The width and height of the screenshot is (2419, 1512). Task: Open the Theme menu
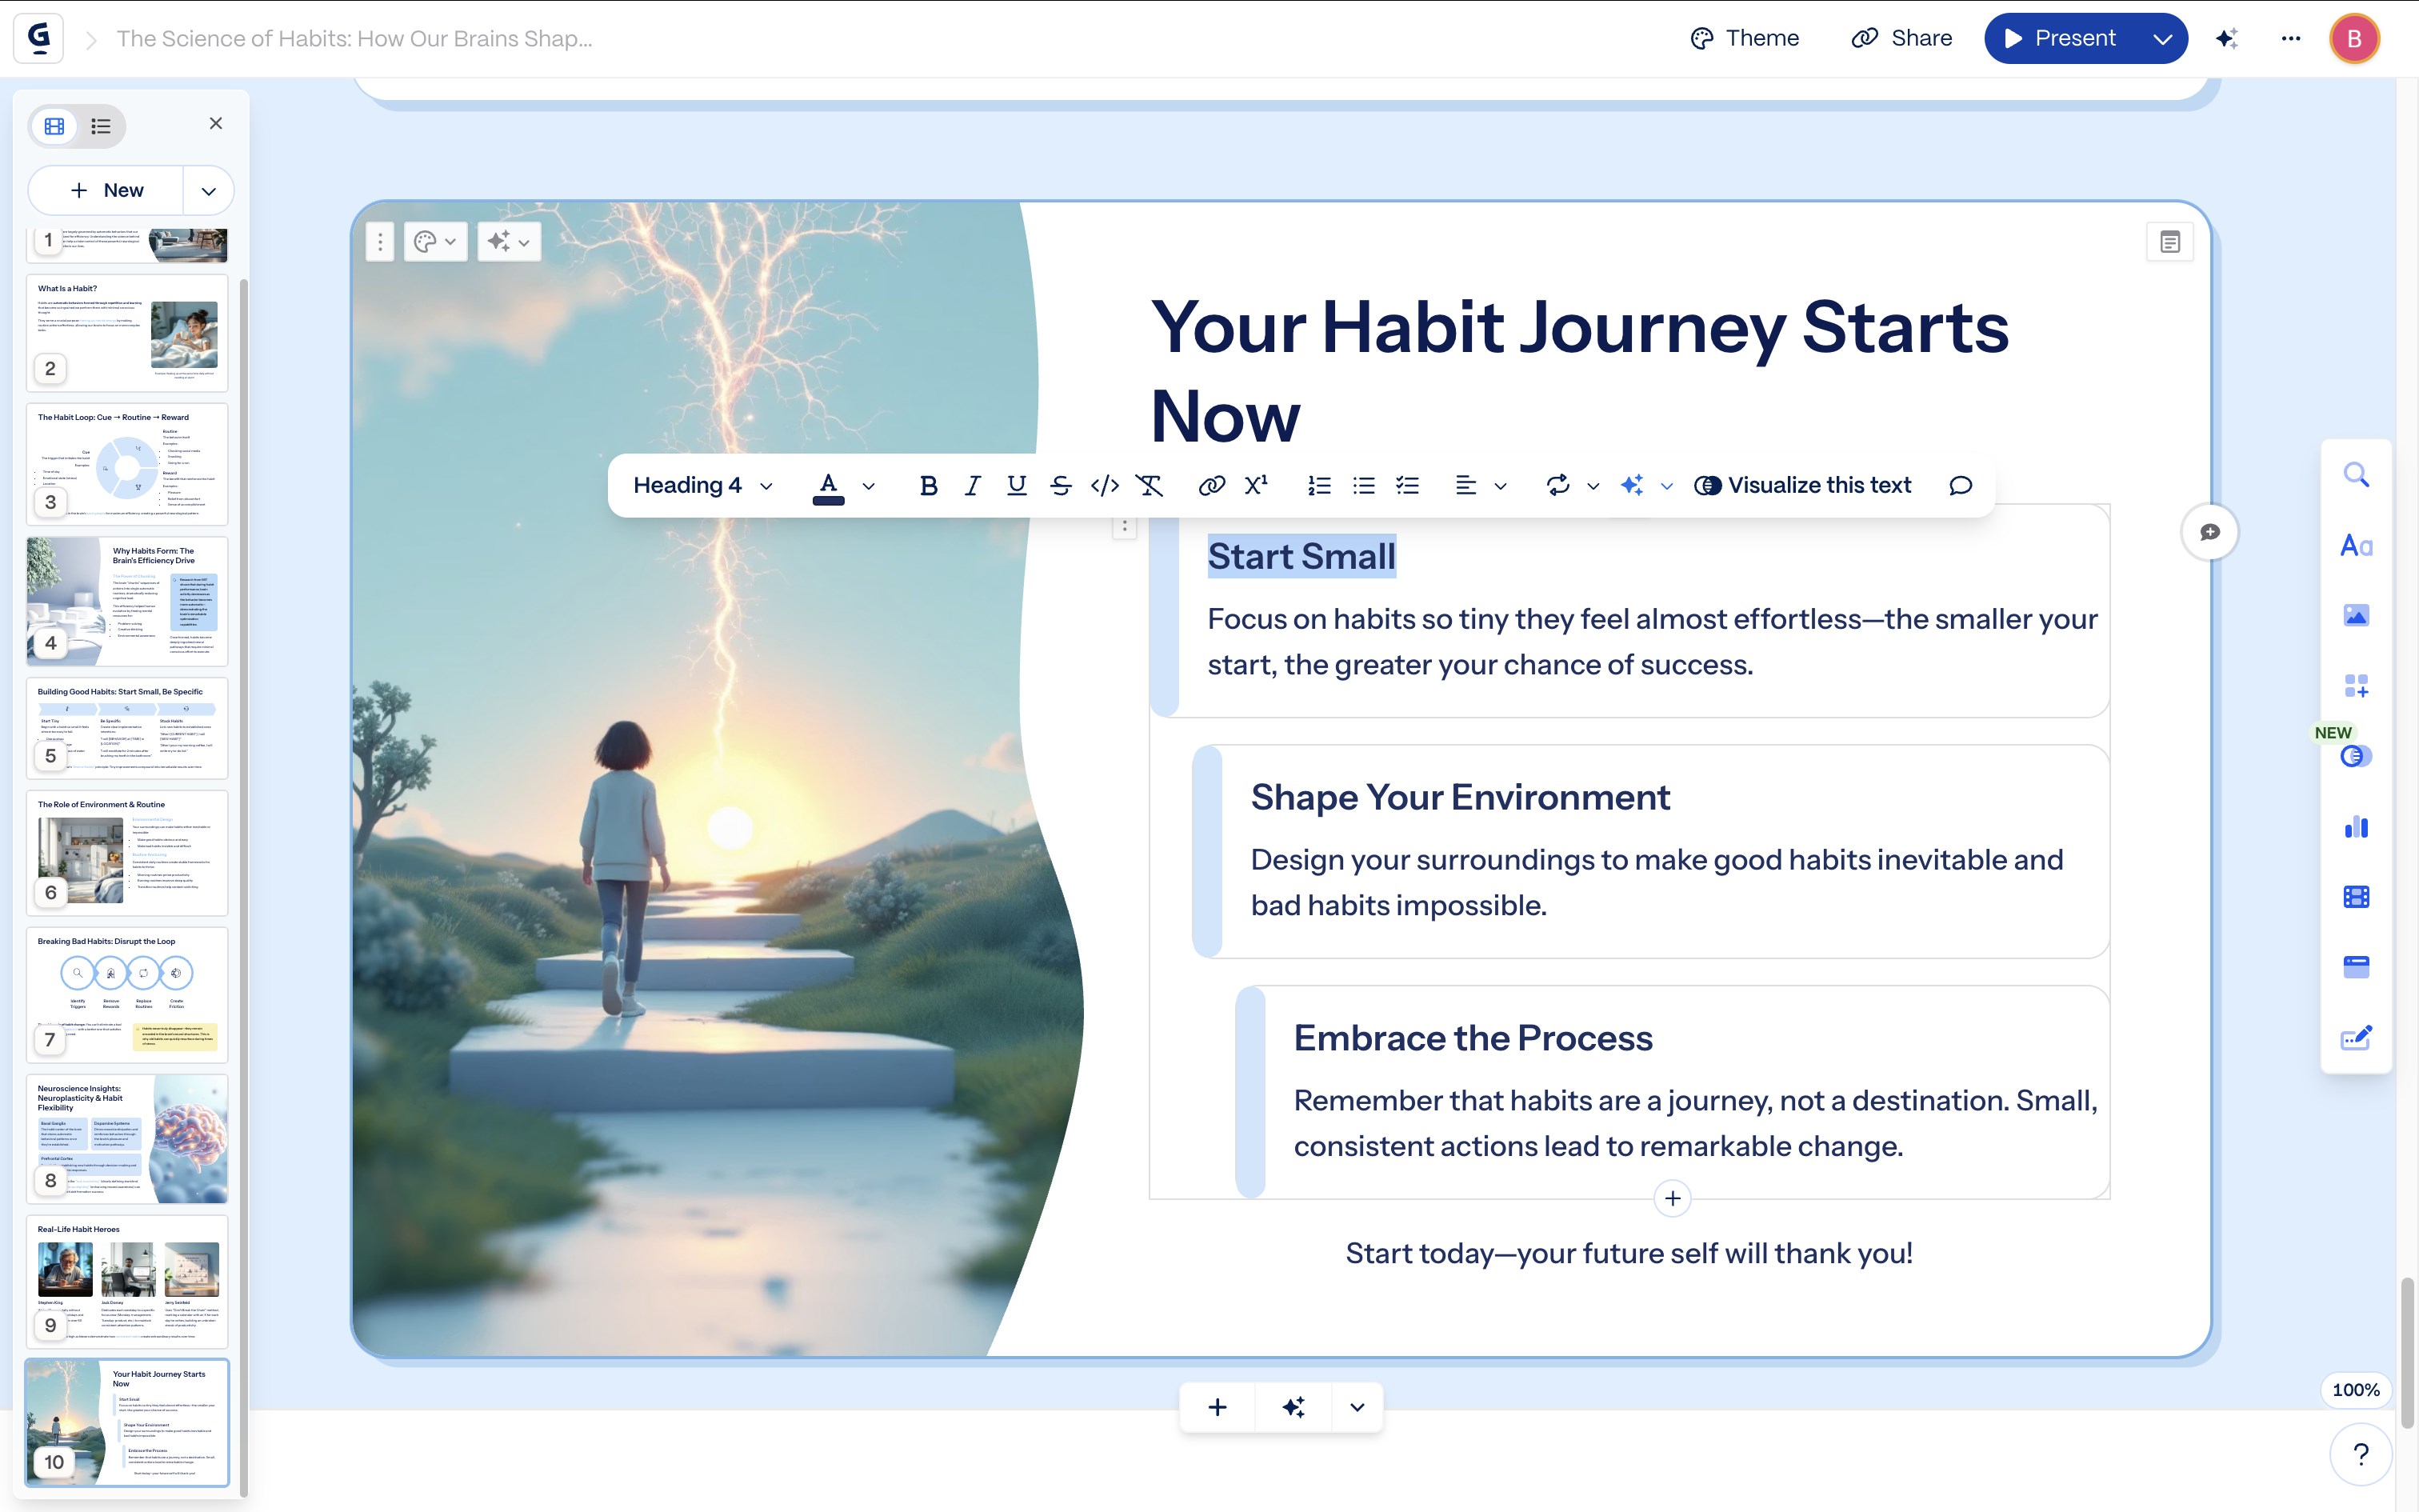click(1745, 39)
